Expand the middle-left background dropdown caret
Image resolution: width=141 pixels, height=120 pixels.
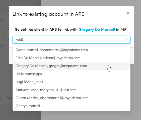point(3,46)
